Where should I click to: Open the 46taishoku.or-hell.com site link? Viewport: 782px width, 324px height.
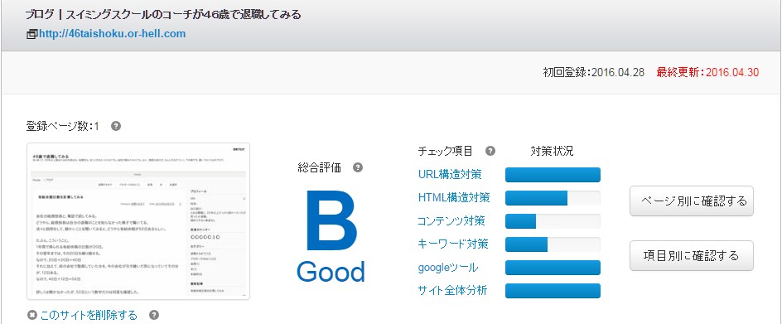pos(112,34)
